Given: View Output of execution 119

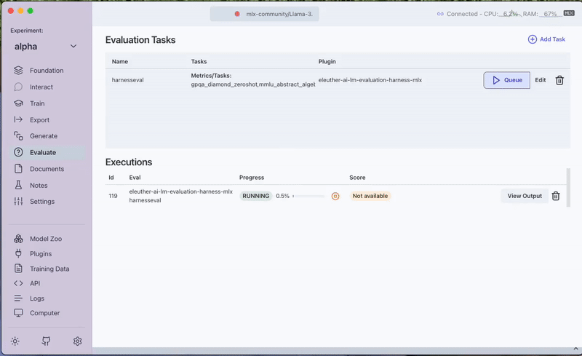Looking at the screenshot, I should 525,196.
